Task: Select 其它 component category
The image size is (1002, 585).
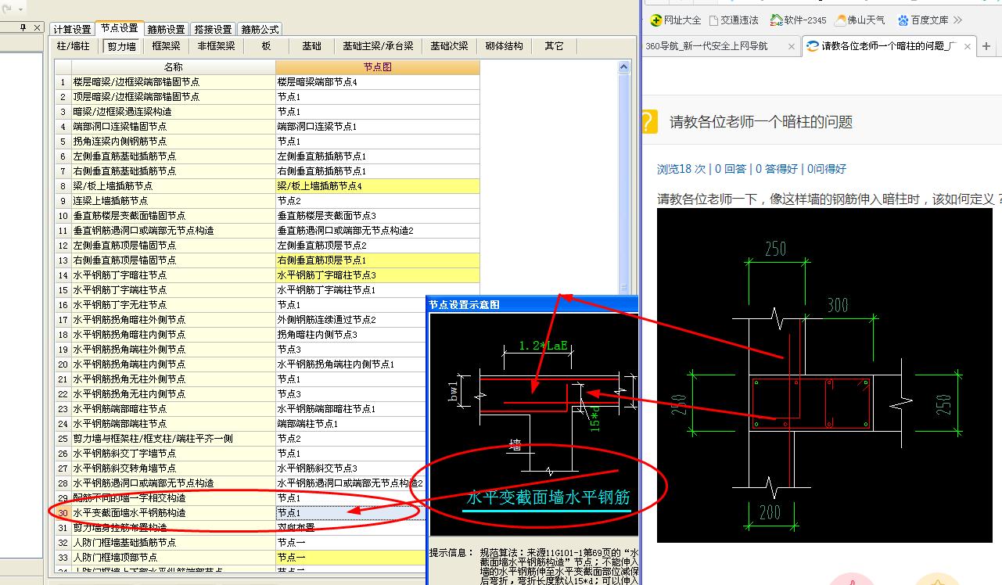Action: [x=555, y=46]
